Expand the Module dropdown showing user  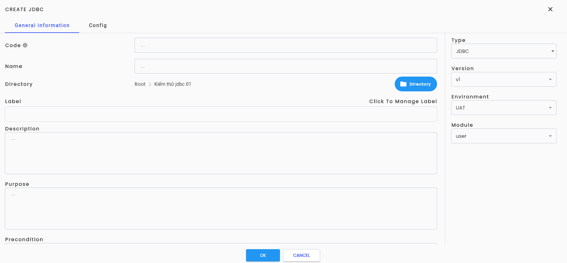(504, 136)
